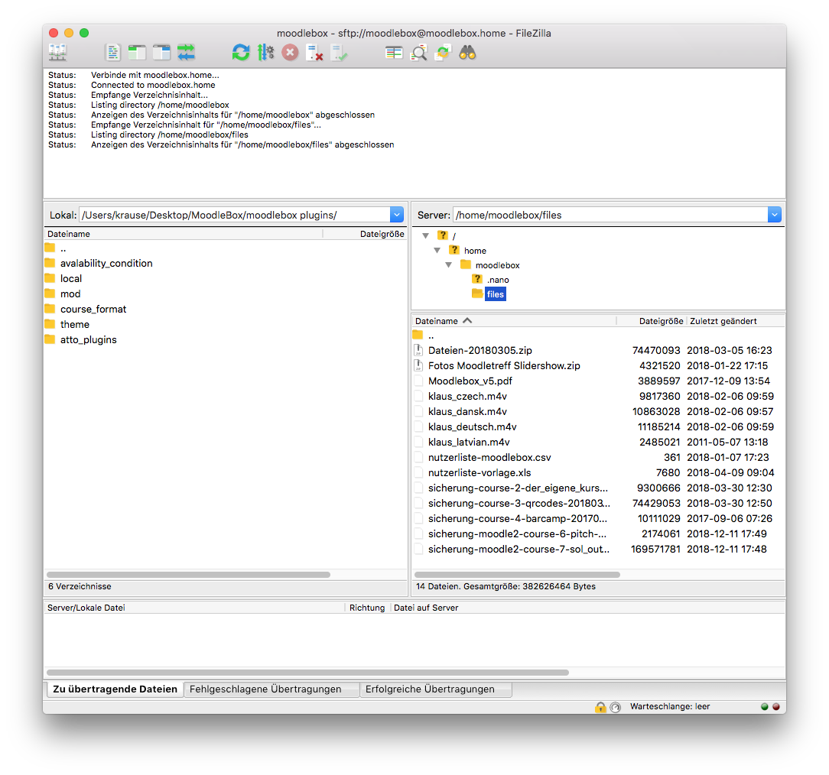Click the server path input field

click(610, 215)
